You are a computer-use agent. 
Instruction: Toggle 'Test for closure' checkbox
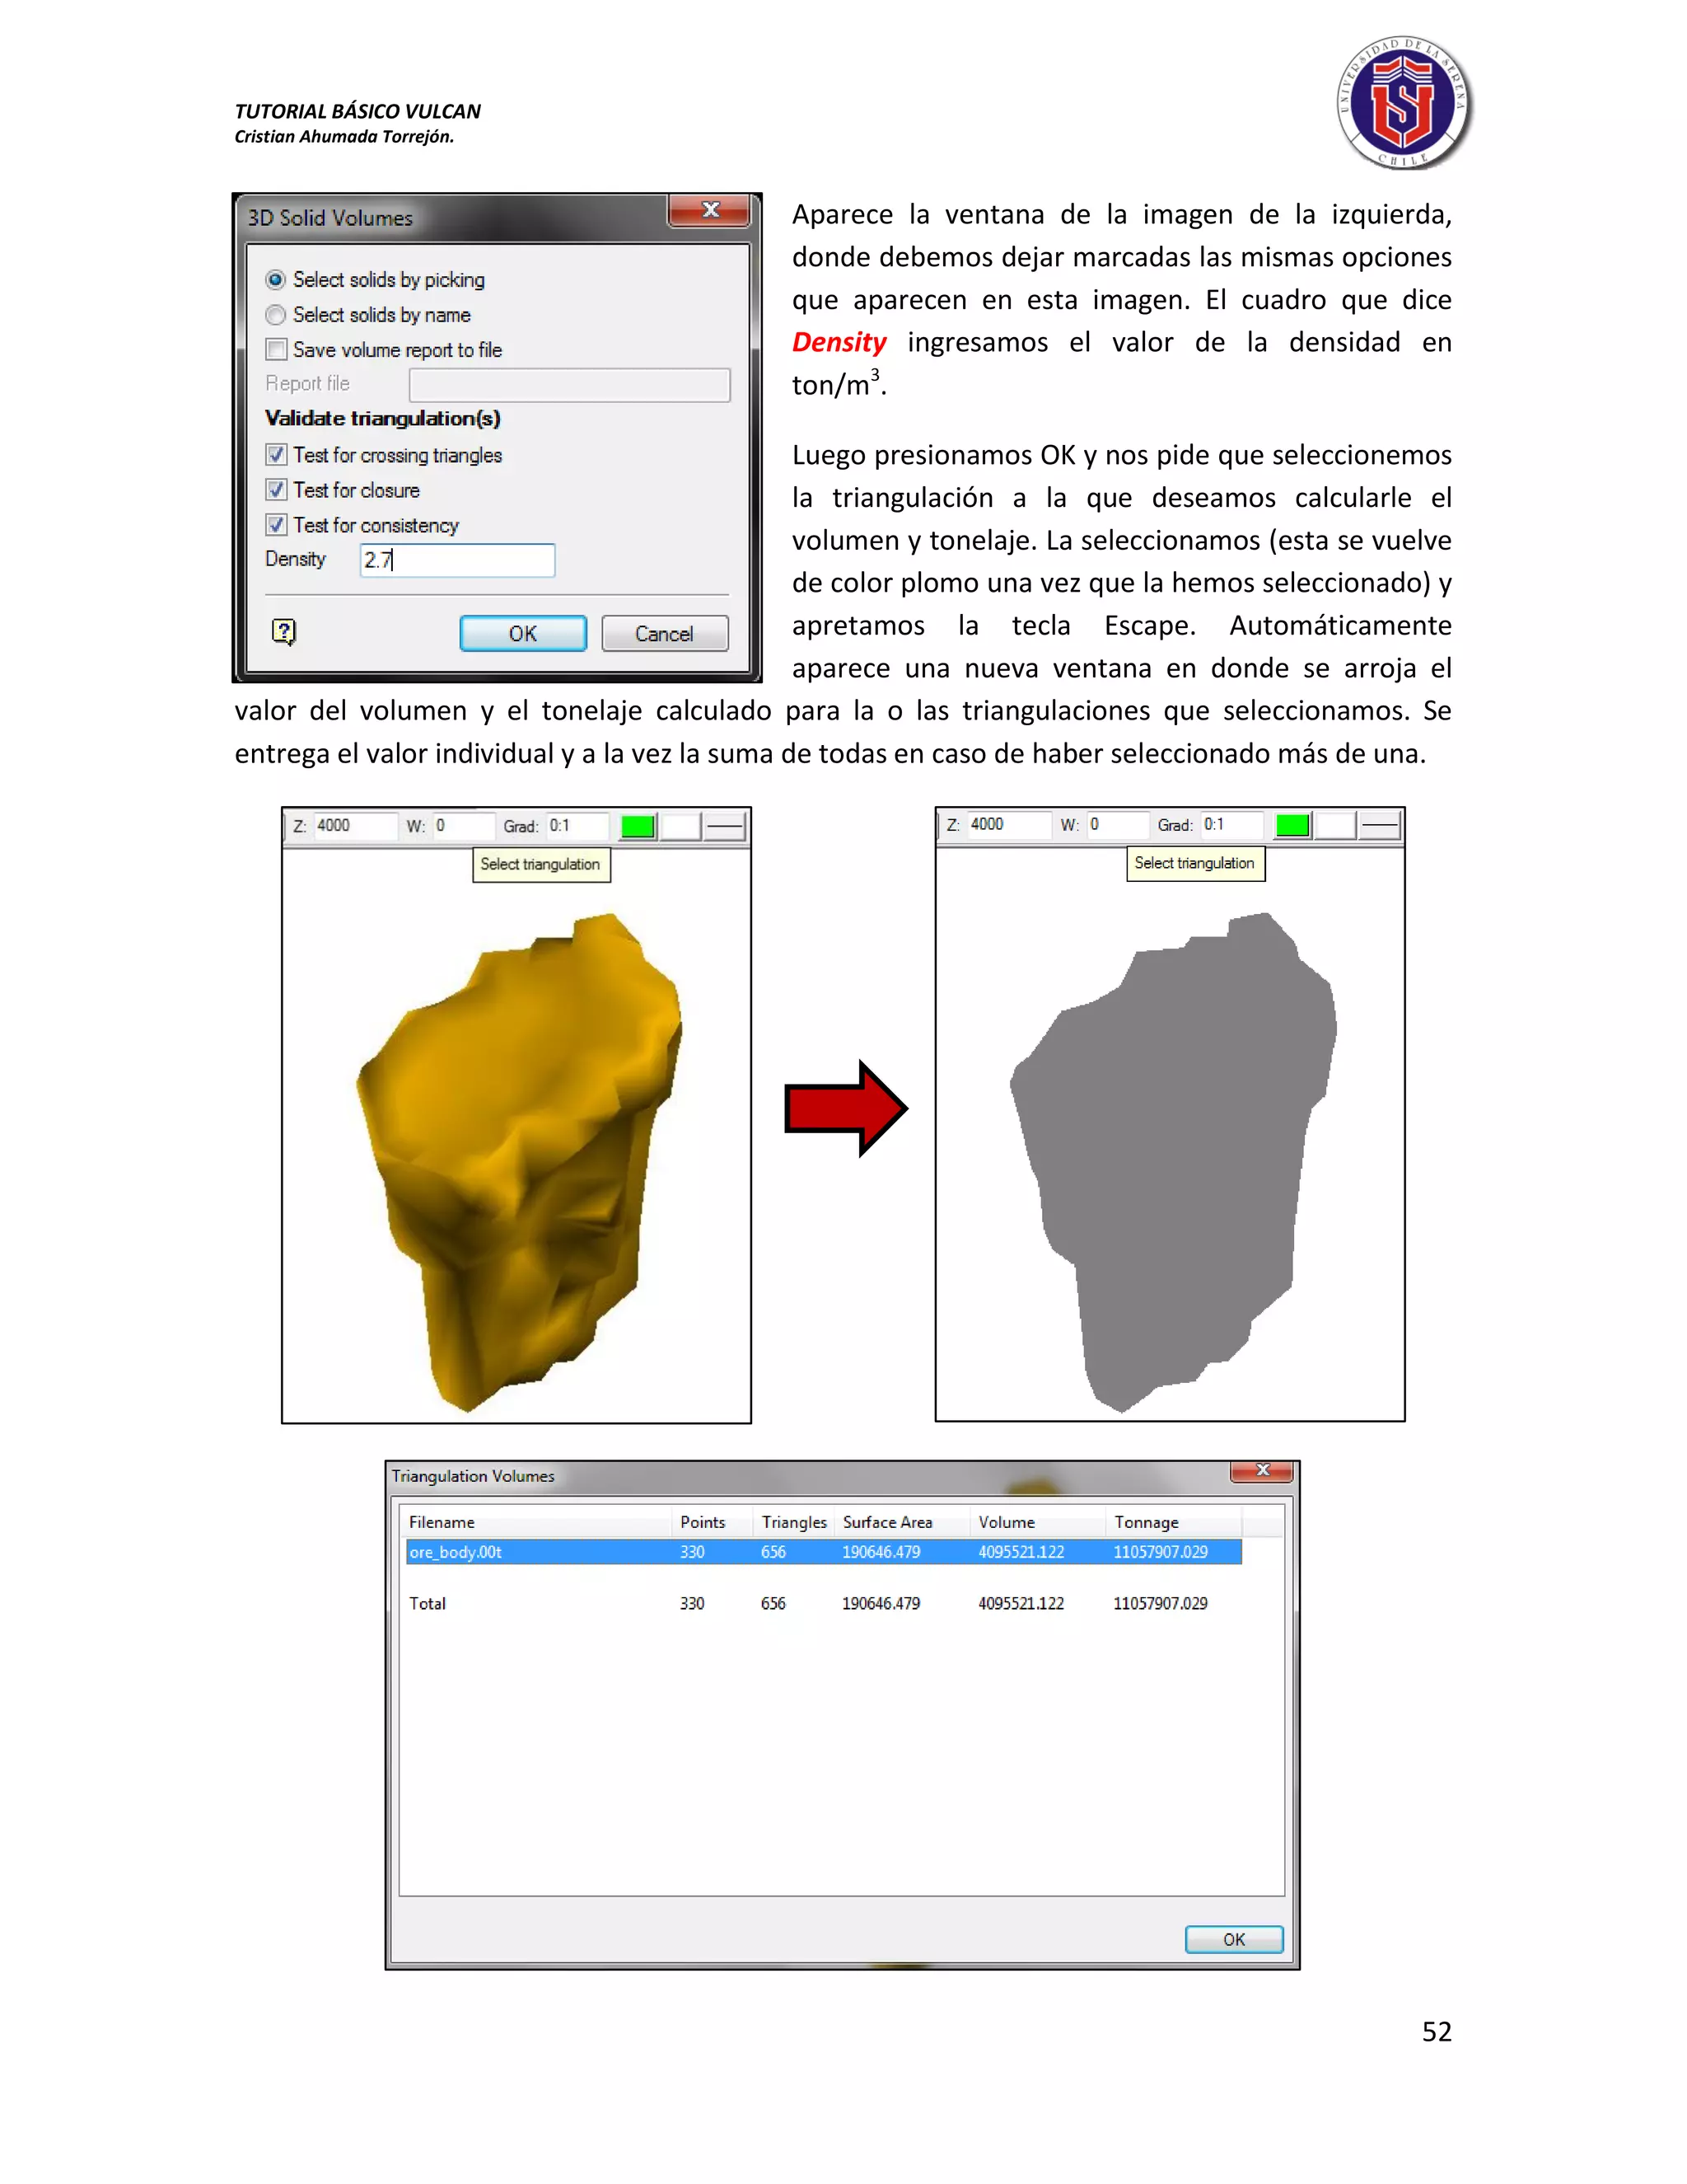point(276,490)
